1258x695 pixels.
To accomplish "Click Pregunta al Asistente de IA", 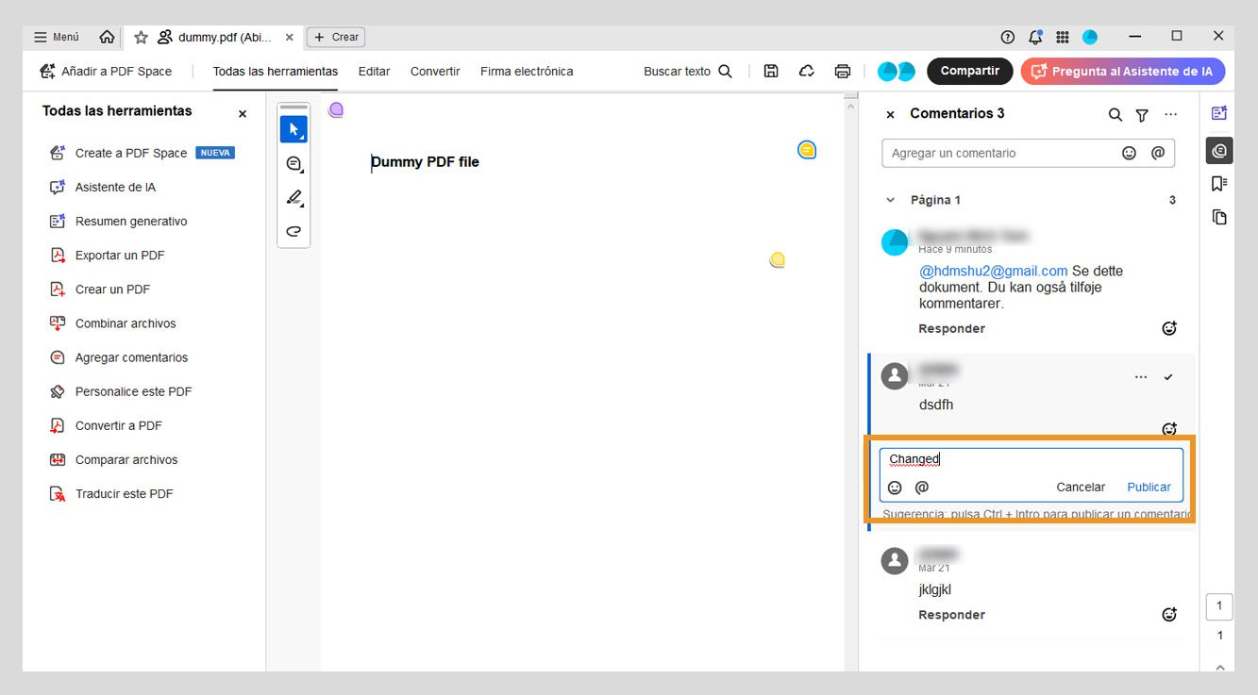I will [1123, 71].
